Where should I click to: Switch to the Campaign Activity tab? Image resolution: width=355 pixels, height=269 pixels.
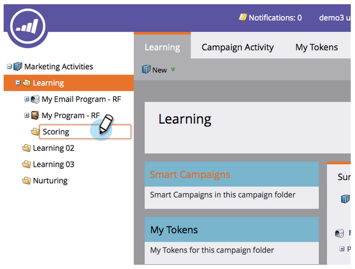[238, 47]
